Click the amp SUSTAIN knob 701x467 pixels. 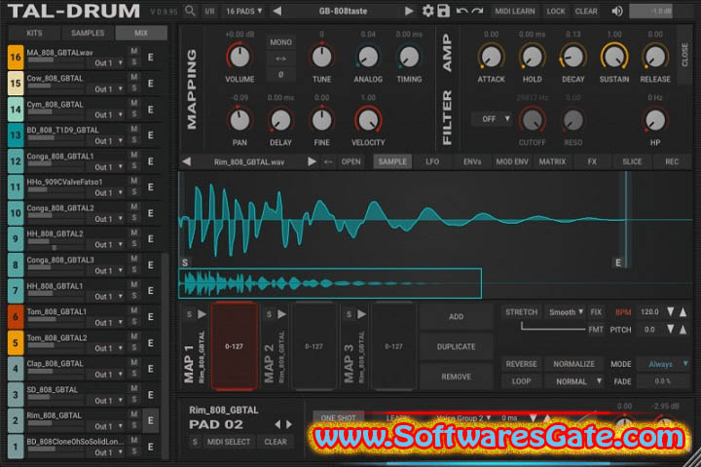(614, 56)
